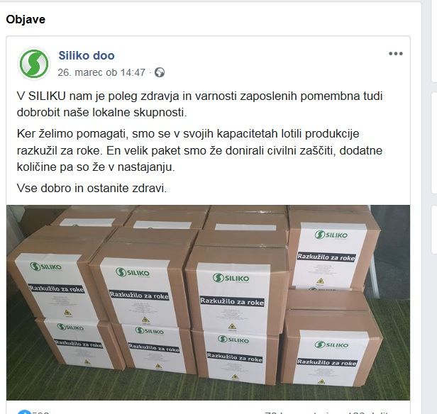Click the middle sidebar card edge on right
This screenshot has width=437, height=414.
click(x=434, y=142)
